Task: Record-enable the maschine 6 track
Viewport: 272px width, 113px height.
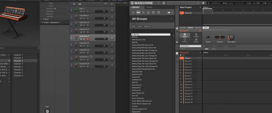Action: (88, 53)
